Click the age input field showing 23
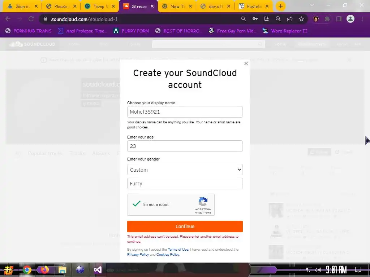This screenshot has width=370, height=277. coord(185,146)
